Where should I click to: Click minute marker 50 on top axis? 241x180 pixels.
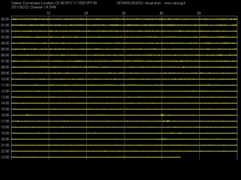(199, 13)
